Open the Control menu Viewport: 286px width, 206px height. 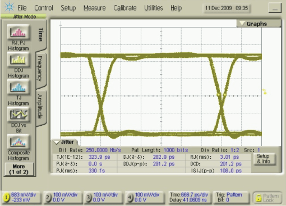click(44, 8)
